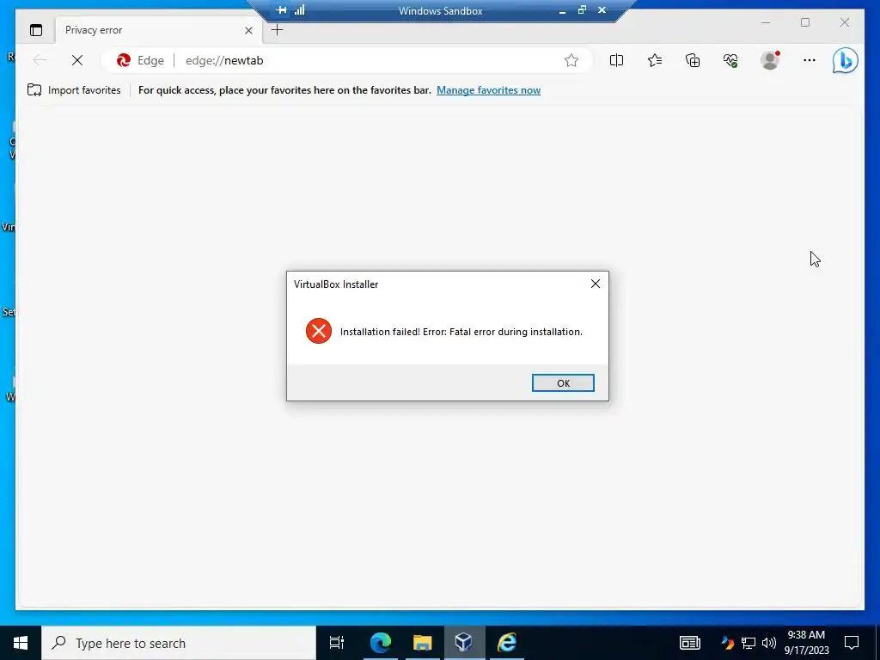Click the browser back arrow
The width and height of the screenshot is (880, 660).
(40, 60)
